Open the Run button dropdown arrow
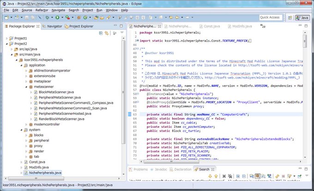The width and height of the screenshot is (314, 191). pyautogui.click(x=62, y=18)
